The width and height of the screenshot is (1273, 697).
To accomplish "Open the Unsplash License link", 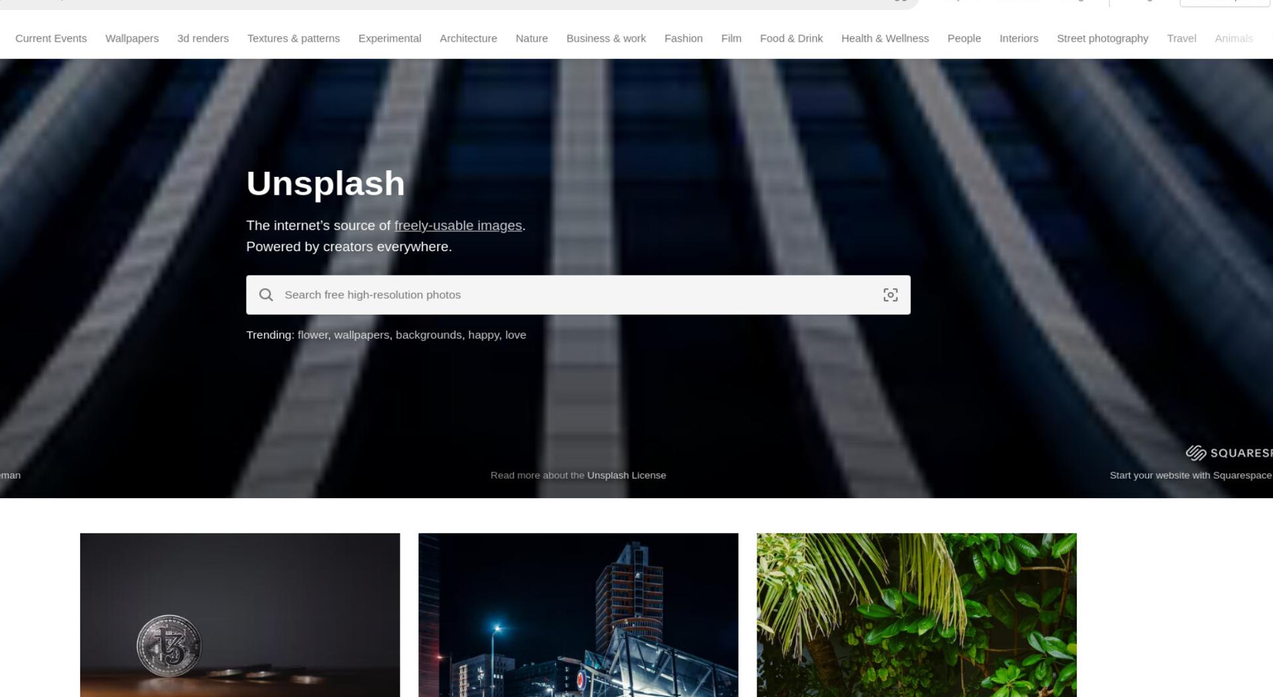I will tap(627, 475).
